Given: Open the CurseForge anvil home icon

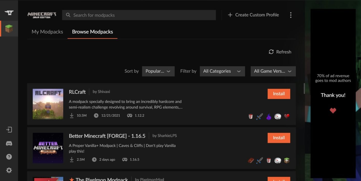Looking at the screenshot, I should [x=9, y=13].
